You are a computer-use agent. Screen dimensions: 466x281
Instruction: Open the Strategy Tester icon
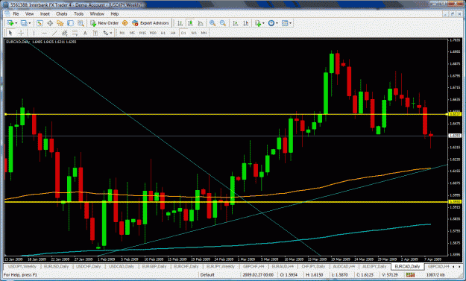coord(81,23)
